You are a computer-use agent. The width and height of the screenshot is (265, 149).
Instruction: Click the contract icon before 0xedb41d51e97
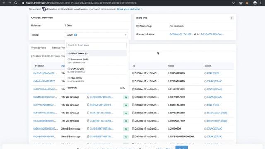(88, 105)
